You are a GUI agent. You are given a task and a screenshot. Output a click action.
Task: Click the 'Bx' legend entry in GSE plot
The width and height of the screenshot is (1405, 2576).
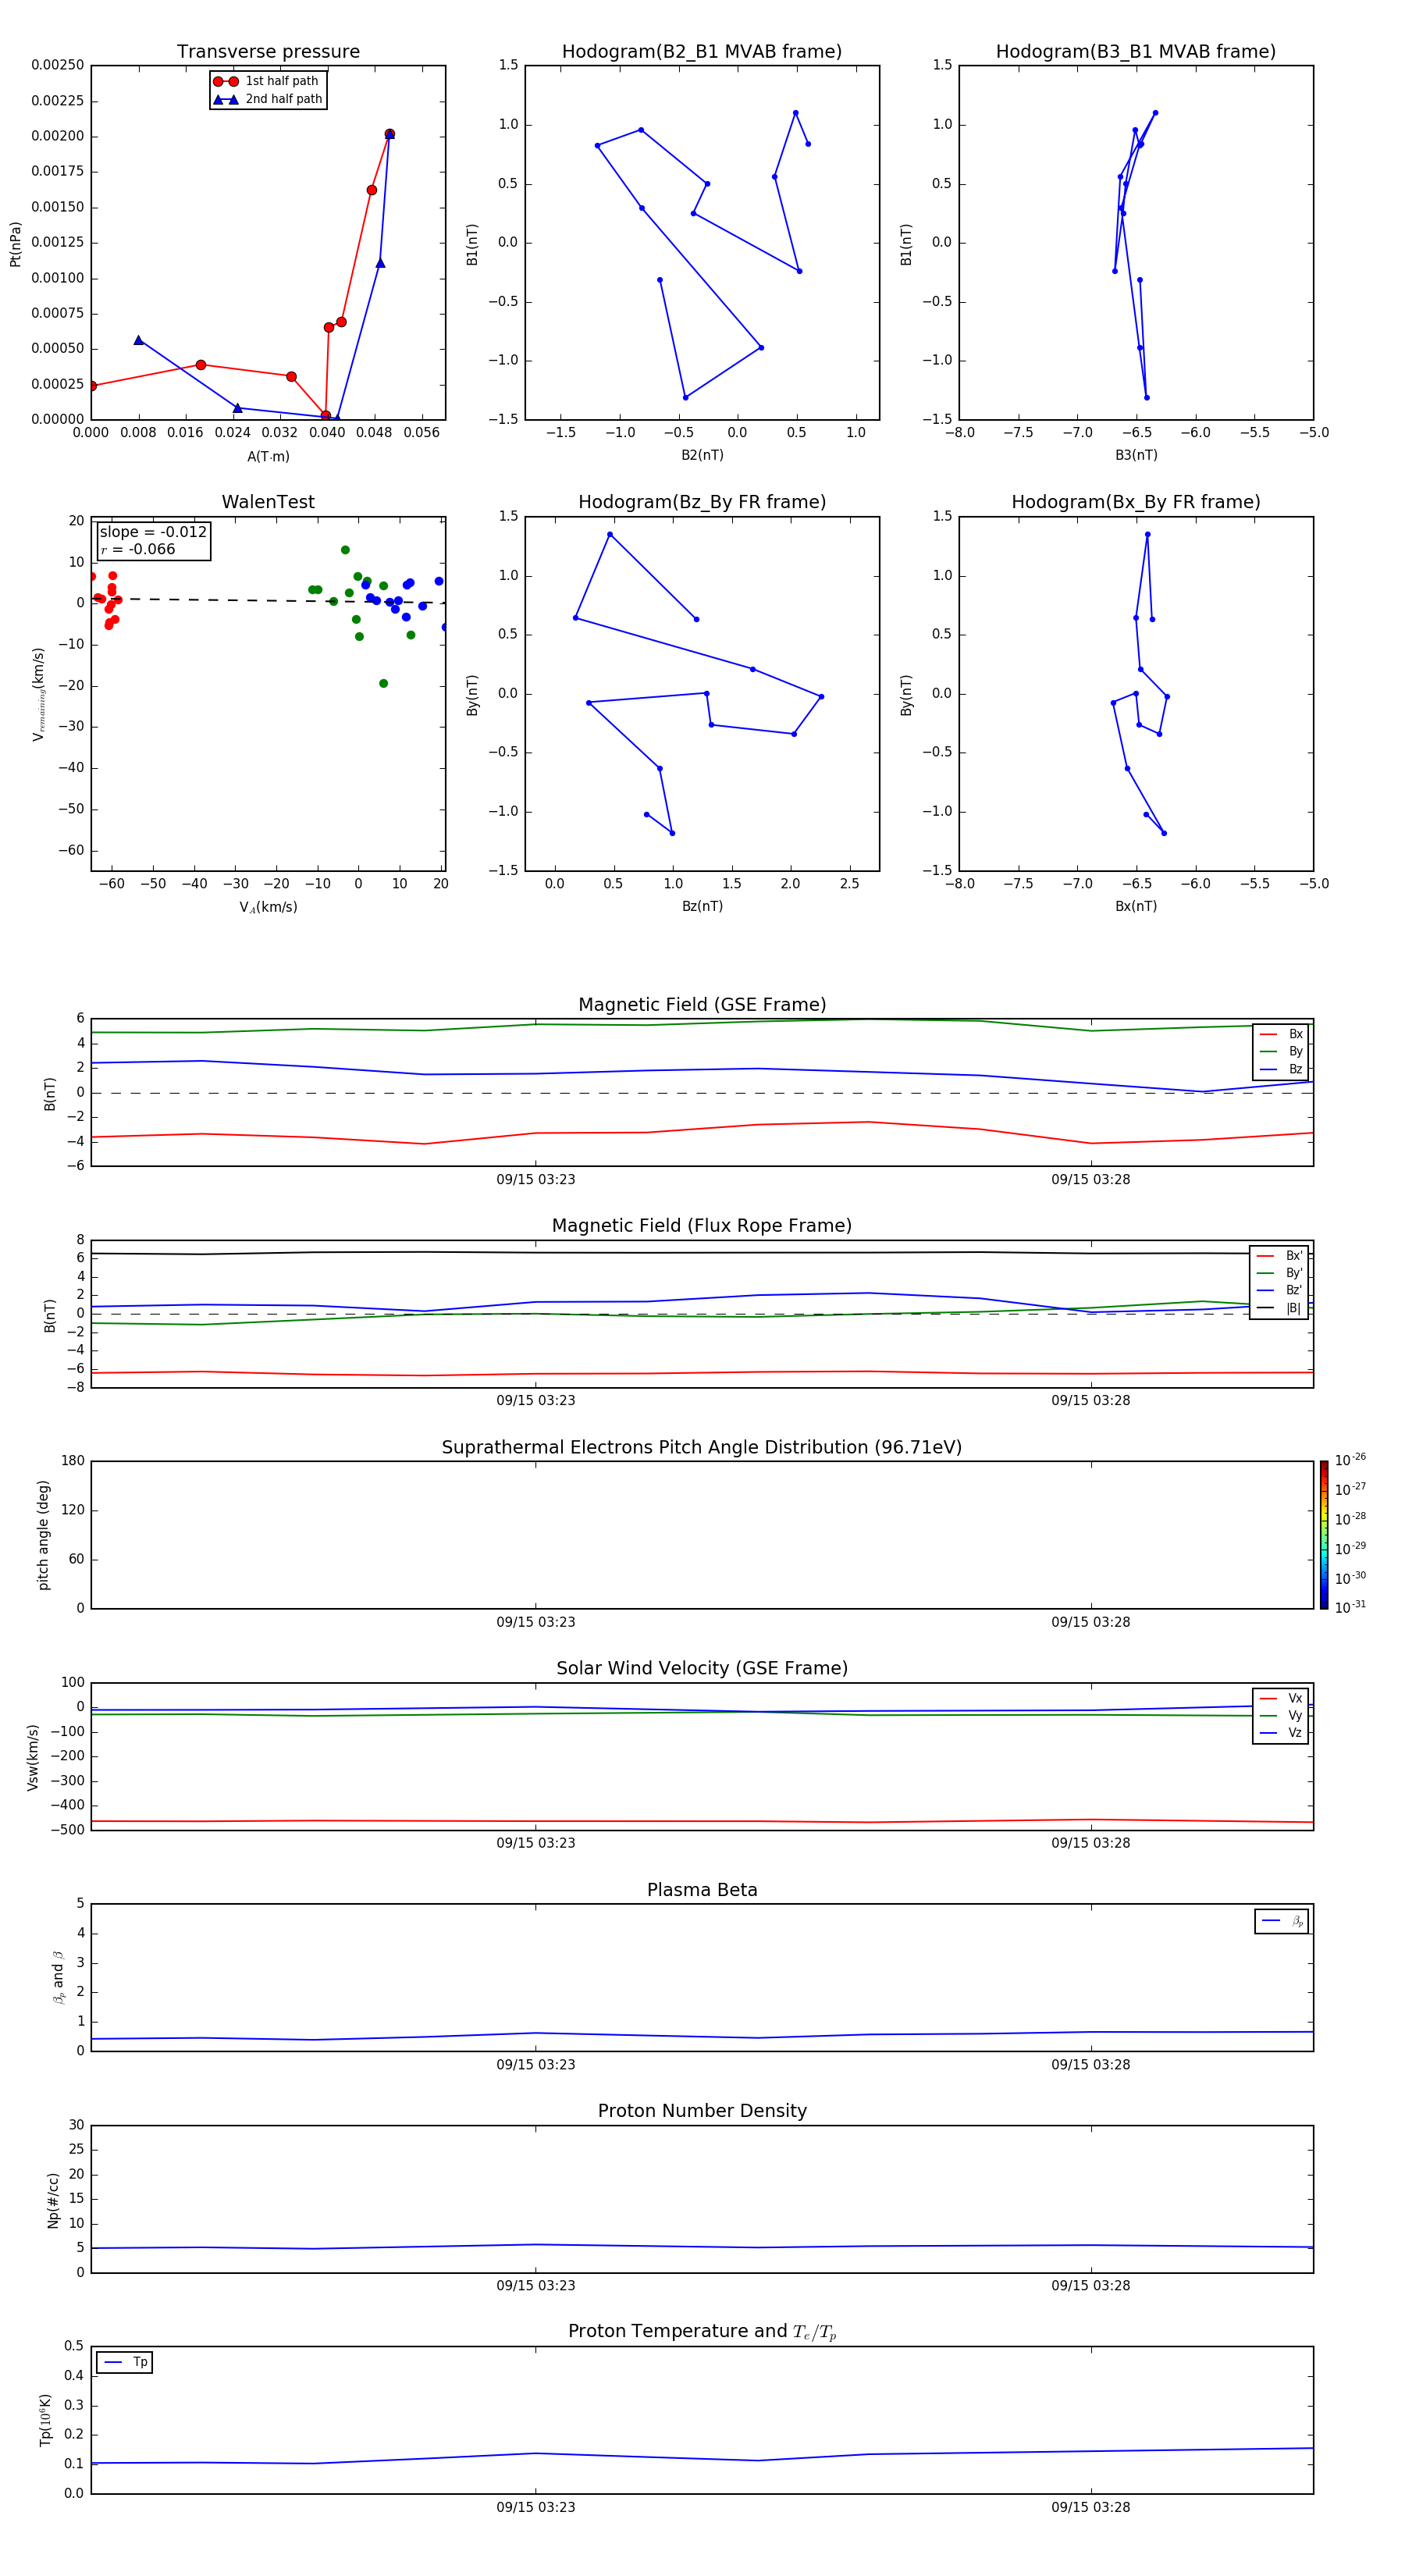coord(1281,1034)
